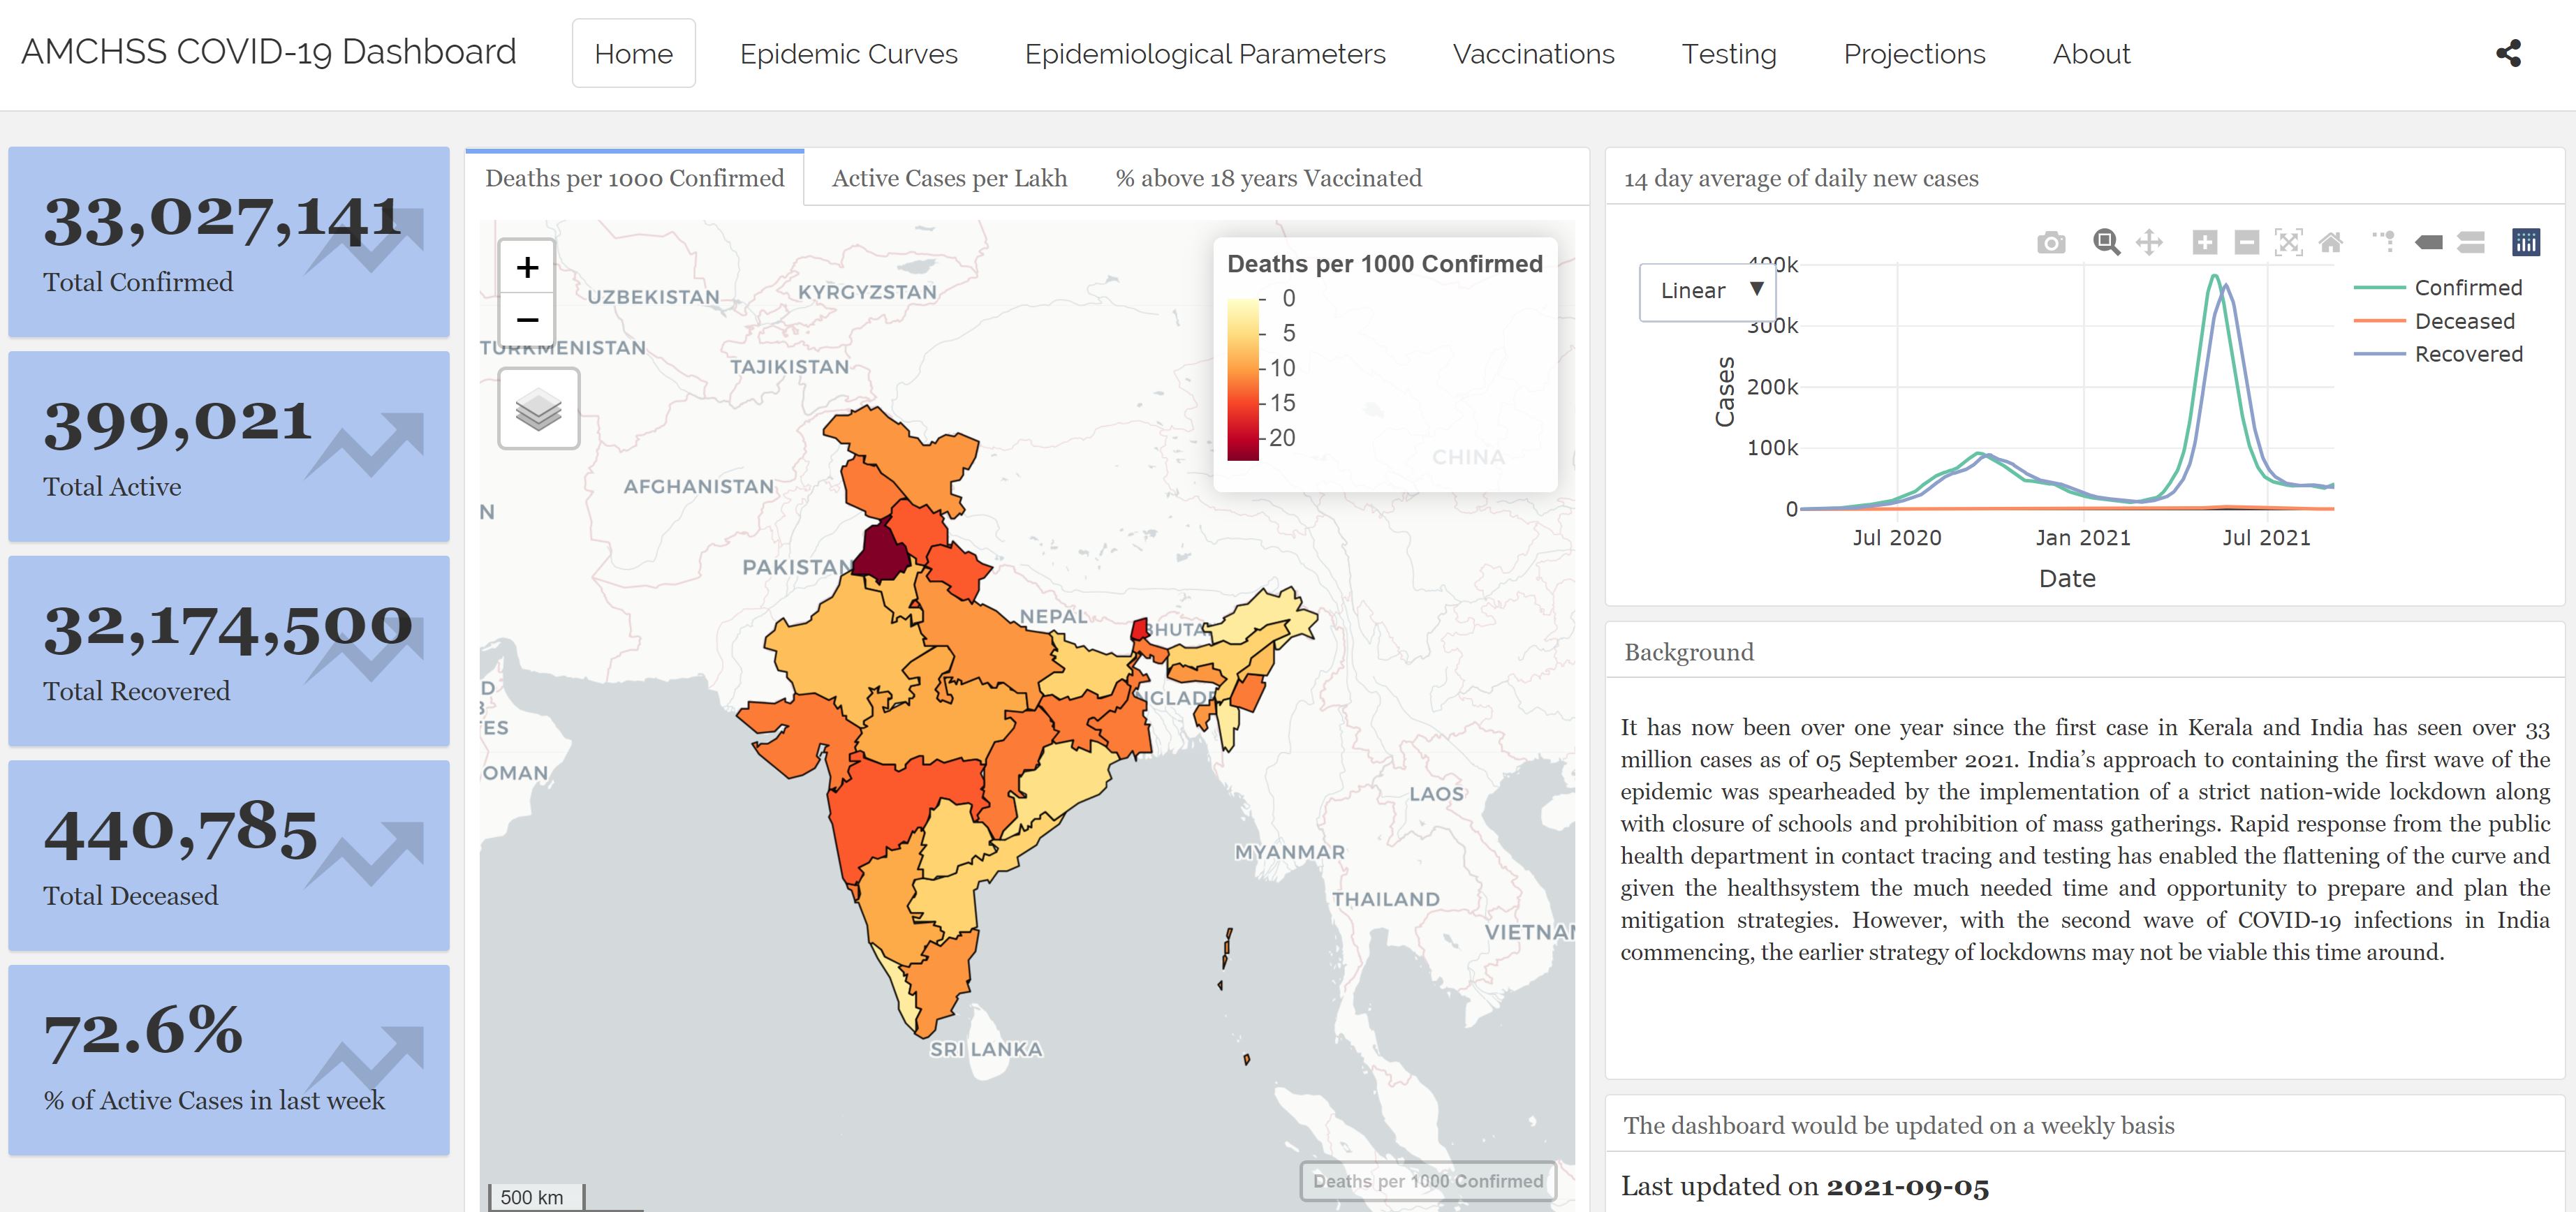Image resolution: width=2576 pixels, height=1212 pixels.
Task: Open the map layers control
Action: click(x=538, y=409)
